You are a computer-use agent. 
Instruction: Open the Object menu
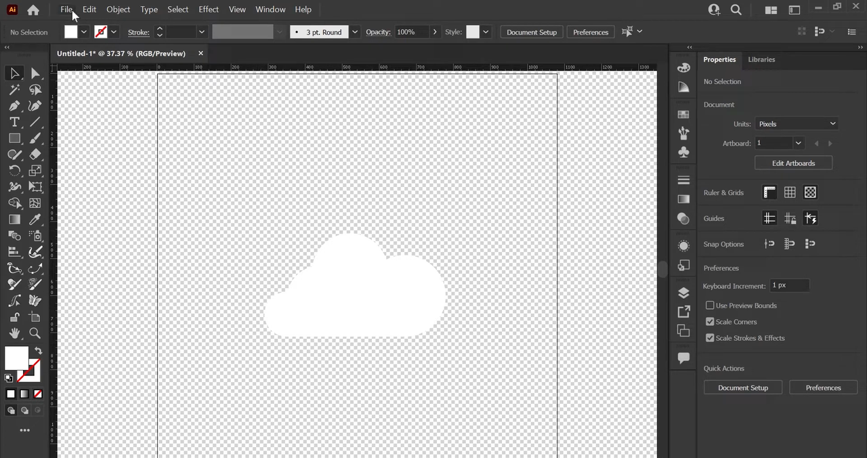pos(118,9)
